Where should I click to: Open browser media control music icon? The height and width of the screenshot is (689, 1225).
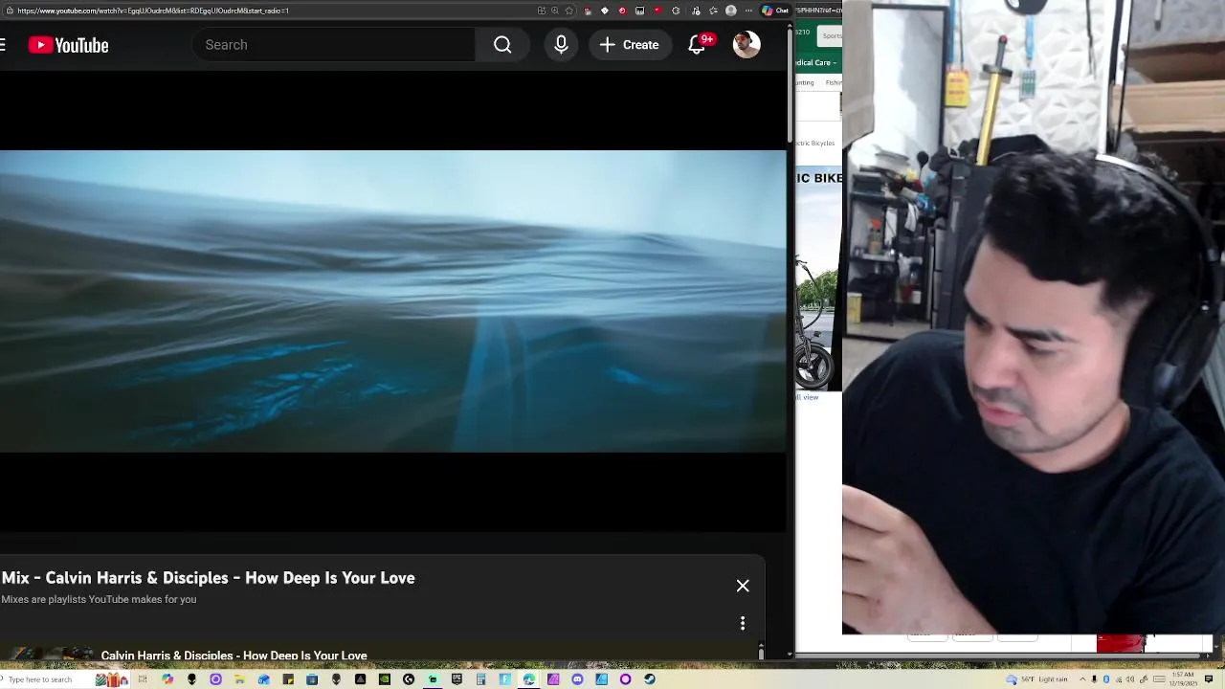tap(696, 11)
